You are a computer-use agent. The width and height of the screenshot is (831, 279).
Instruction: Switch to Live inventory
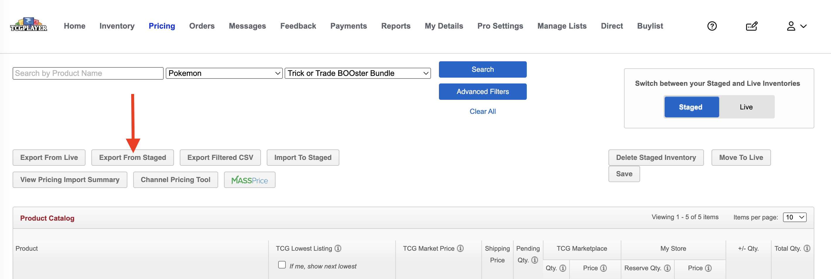pyautogui.click(x=746, y=107)
